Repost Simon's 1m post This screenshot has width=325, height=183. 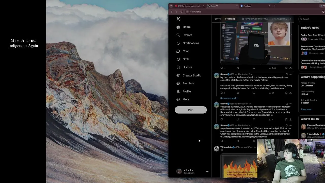point(238,141)
